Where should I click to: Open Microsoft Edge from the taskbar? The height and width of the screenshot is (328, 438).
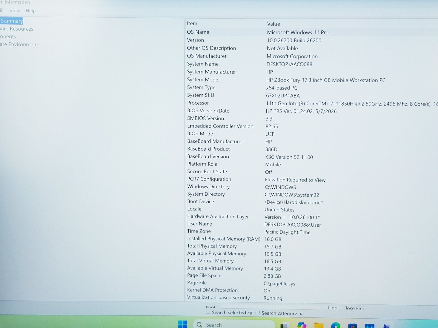(336, 325)
